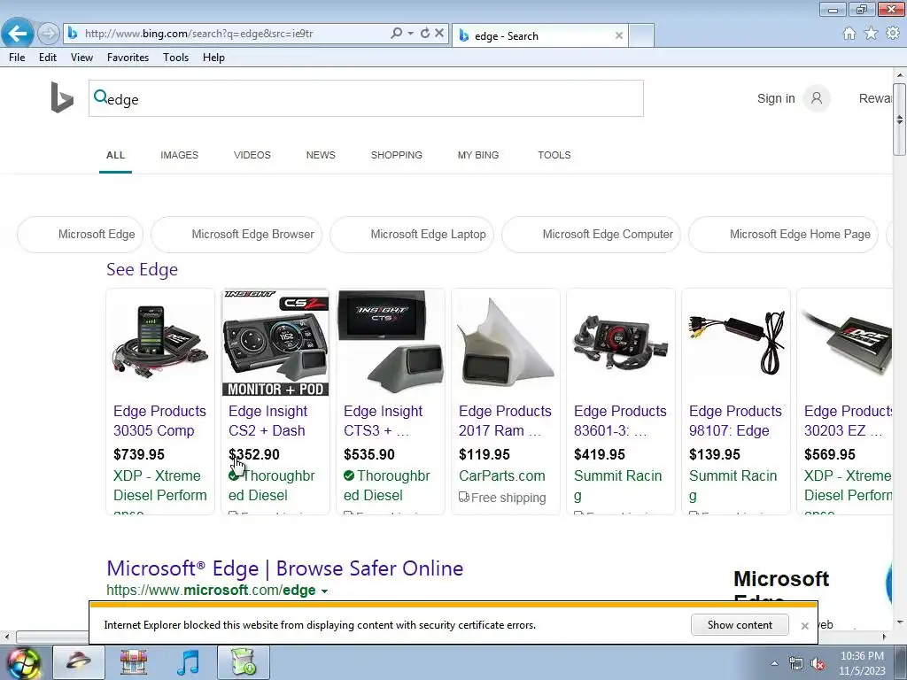
Task: Open the TOOLS search tab
Action: (x=554, y=155)
